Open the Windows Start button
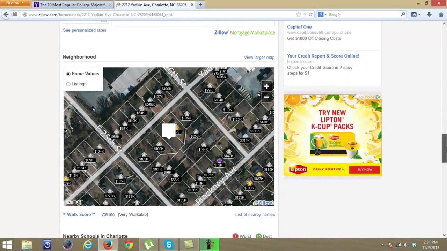Screen dimensions: 447x251 tap(7, 245)
